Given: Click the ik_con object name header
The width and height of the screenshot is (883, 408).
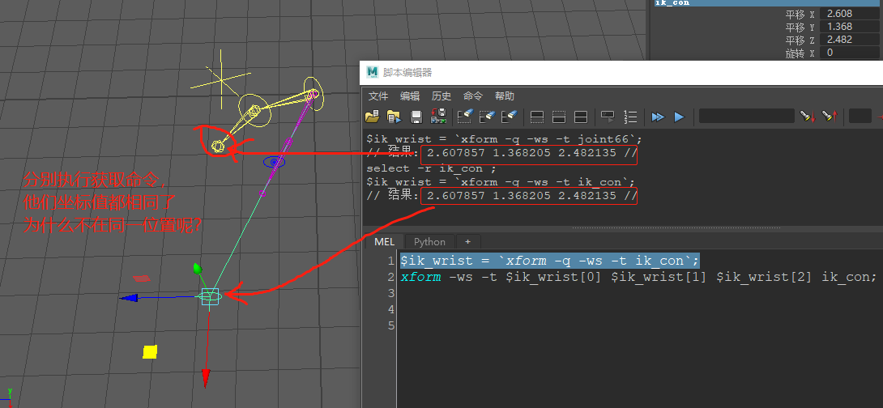Looking at the screenshot, I should pyautogui.click(x=767, y=2).
